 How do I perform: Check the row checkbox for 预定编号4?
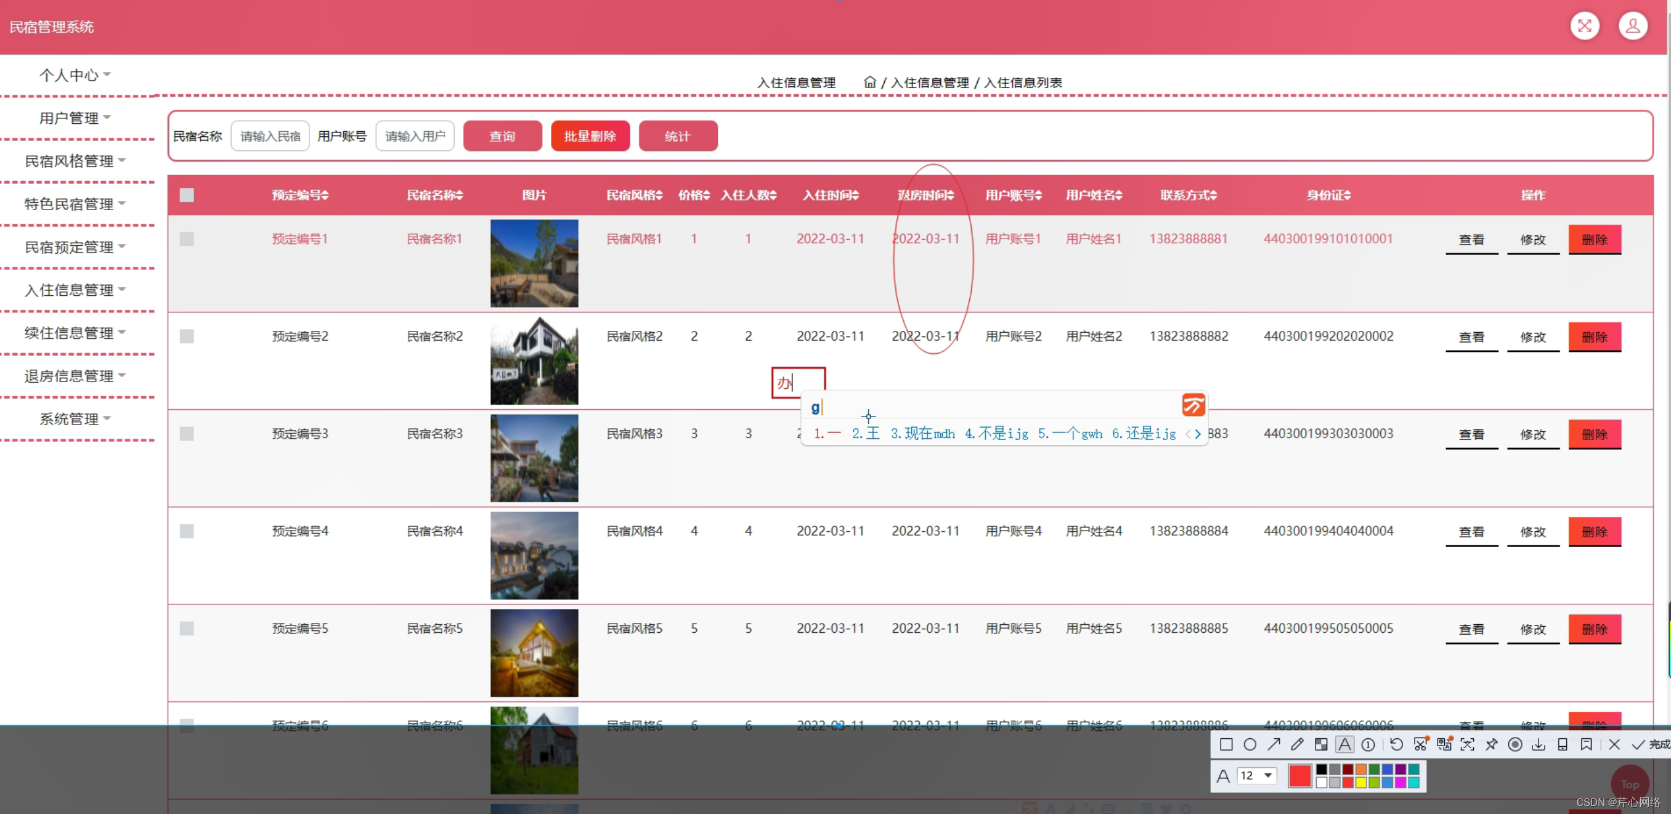coord(187,531)
